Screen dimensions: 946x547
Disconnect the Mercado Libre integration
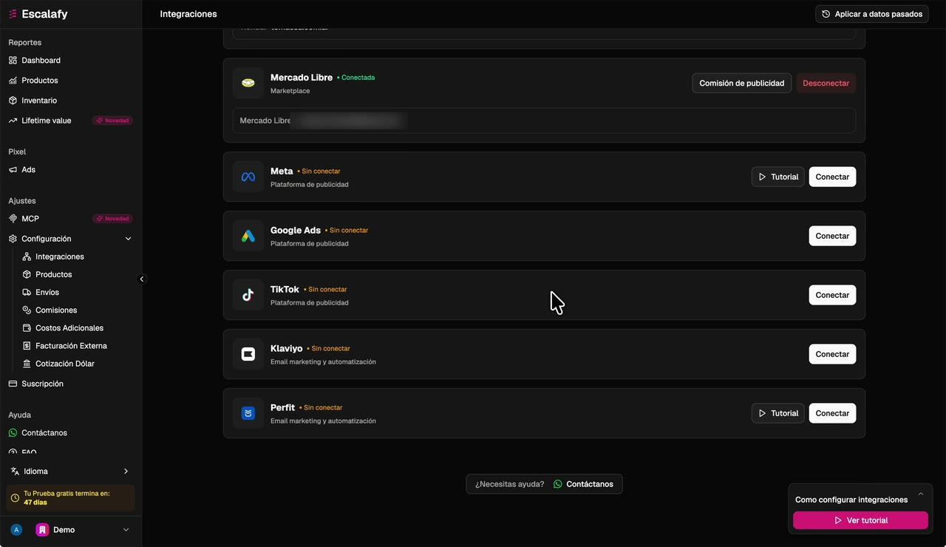tap(826, 84)
